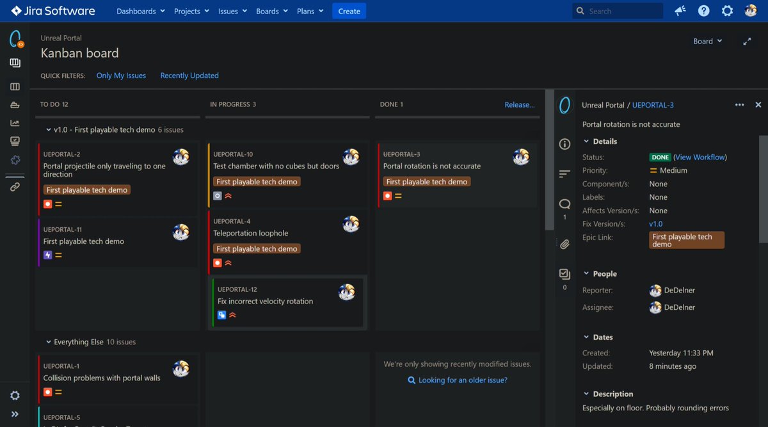Open Jira administration gear in top bar
This screenshot has height=427, width=768.
[x=727, y=11]
